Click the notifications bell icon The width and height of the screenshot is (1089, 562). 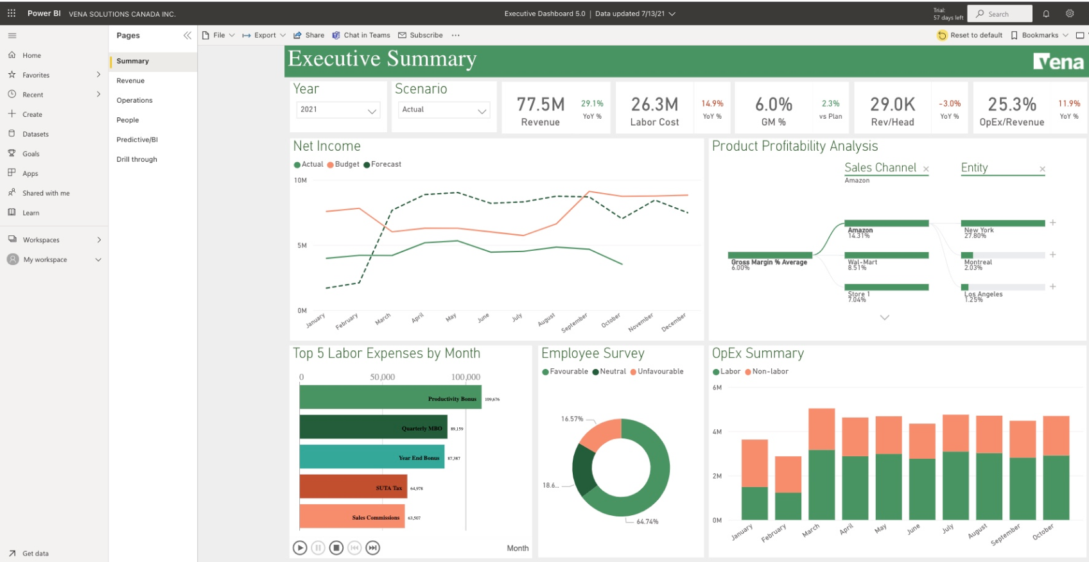1046,13
